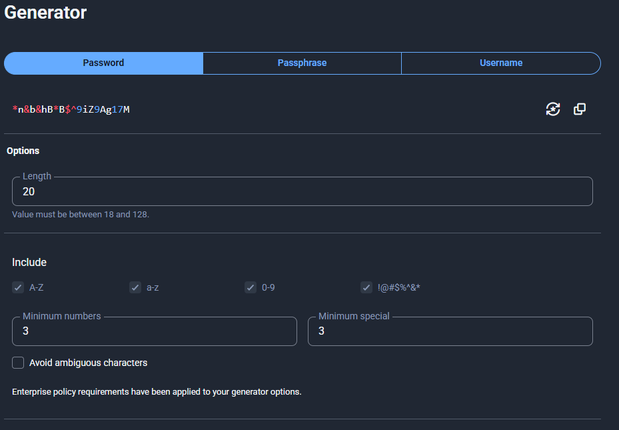
Task: Open the Username generator tab
Action: (x=501, y=63)
